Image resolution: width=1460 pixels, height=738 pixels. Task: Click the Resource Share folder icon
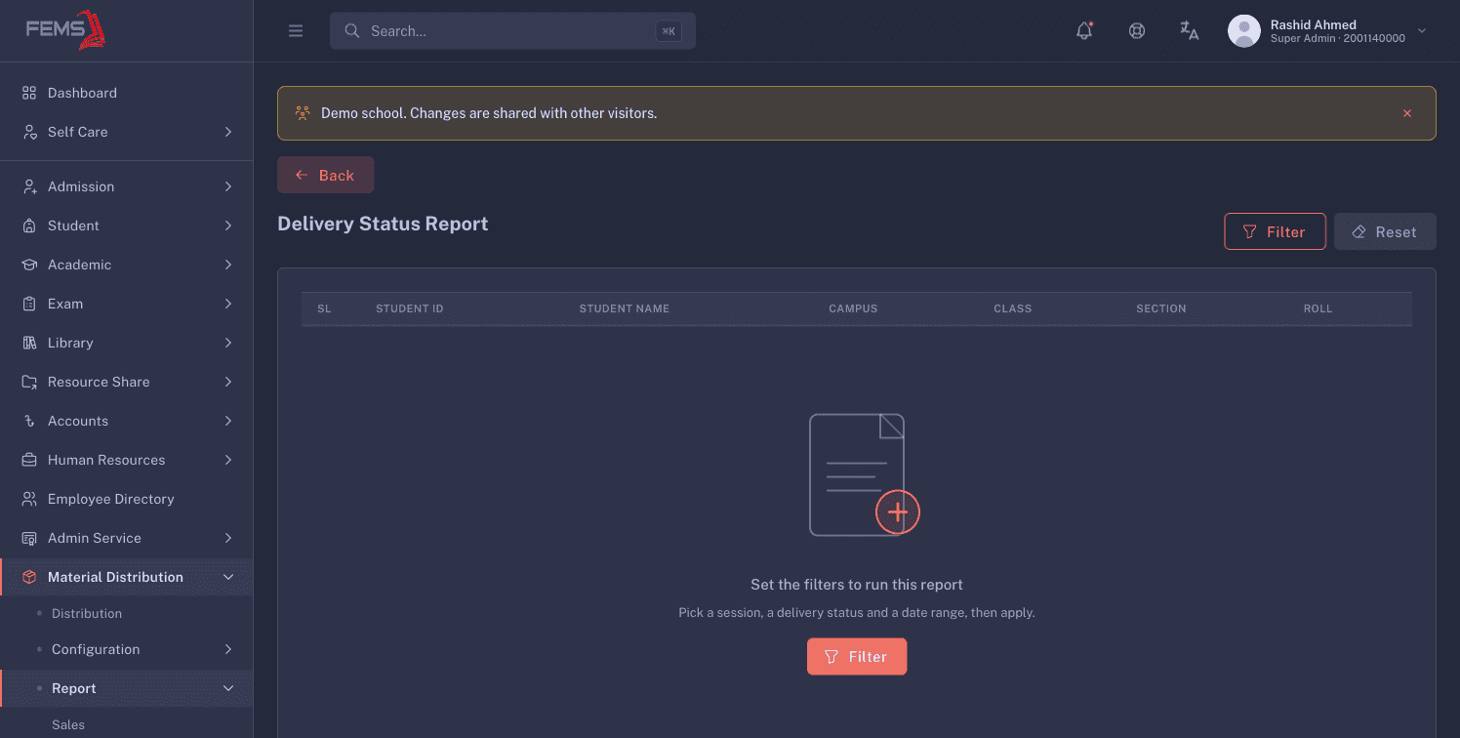(x=29, y=382)
